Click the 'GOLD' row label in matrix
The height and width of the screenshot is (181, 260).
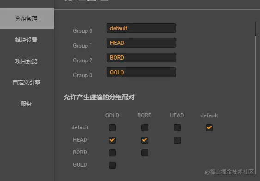80,165
